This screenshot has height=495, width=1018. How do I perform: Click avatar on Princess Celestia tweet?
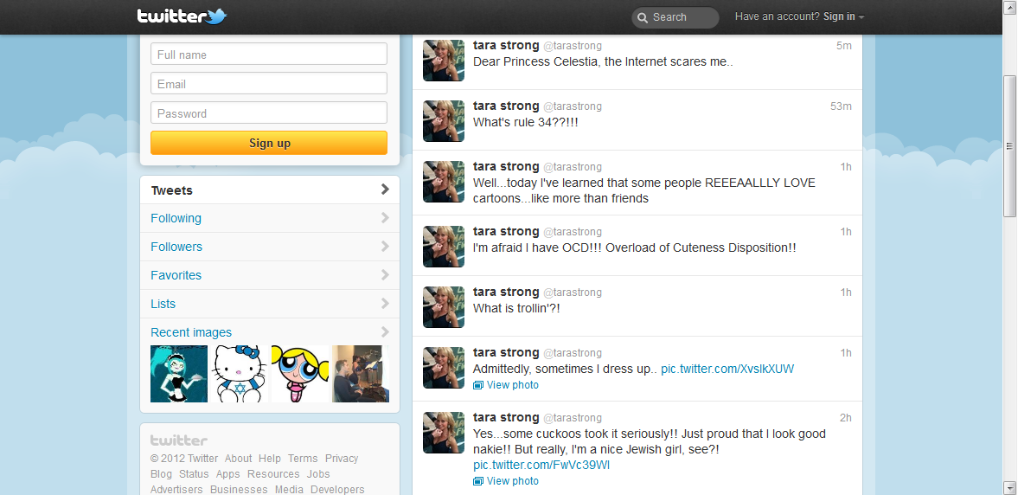tap(444, 61)
